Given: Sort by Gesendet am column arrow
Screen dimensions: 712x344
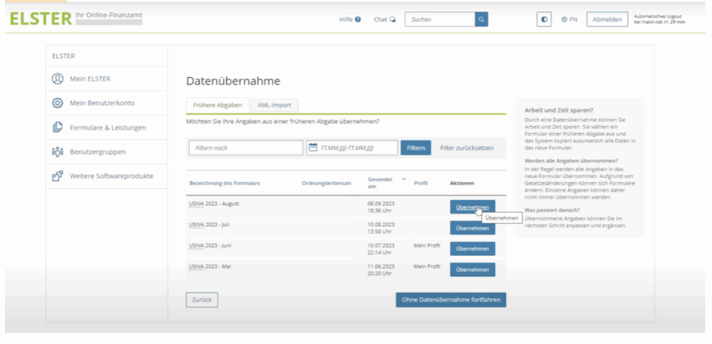Looking at the screenshot, I should (404, 179).
